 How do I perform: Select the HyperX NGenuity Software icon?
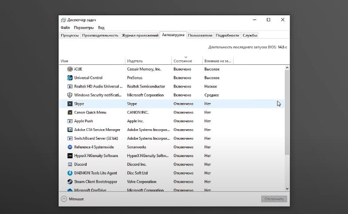click(70, 156)
